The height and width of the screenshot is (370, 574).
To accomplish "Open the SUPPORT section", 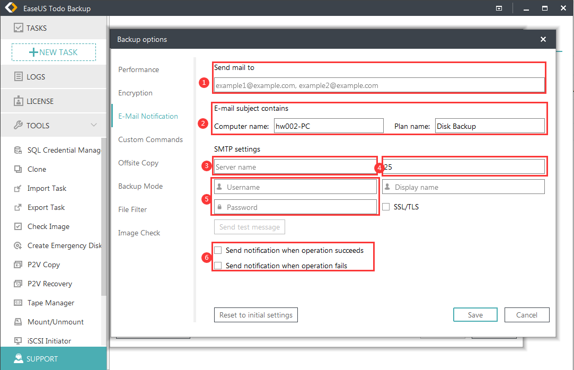I will (x=54, y=359).
